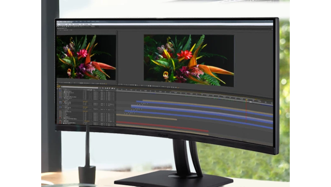Click the left footage preview of the flowers
This screenshot has width=331, height=187.
86,57
